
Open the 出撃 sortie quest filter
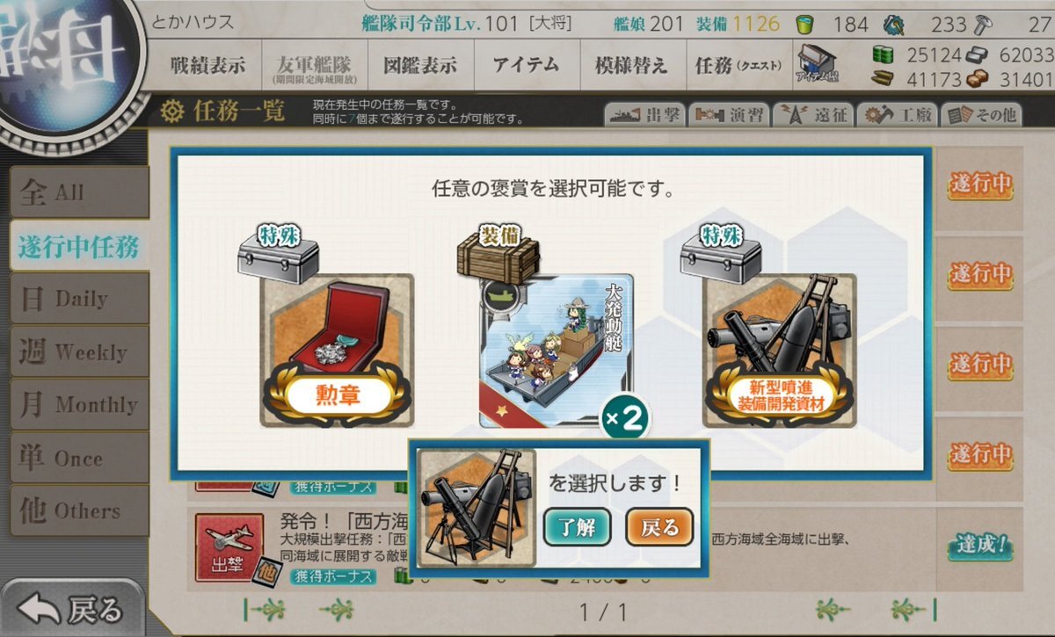point(644,115)
